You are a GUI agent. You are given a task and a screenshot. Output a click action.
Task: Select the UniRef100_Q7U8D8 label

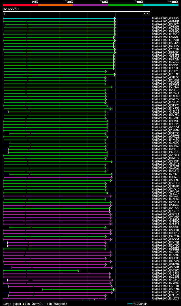[x=166, y=218]
